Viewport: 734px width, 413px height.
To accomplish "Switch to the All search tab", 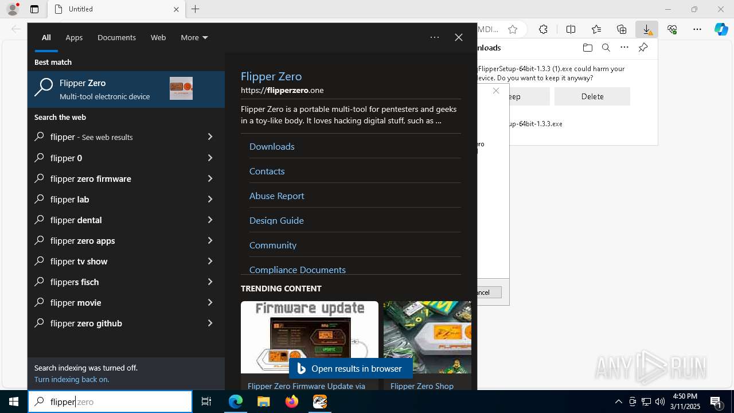I will click(46, 37).
